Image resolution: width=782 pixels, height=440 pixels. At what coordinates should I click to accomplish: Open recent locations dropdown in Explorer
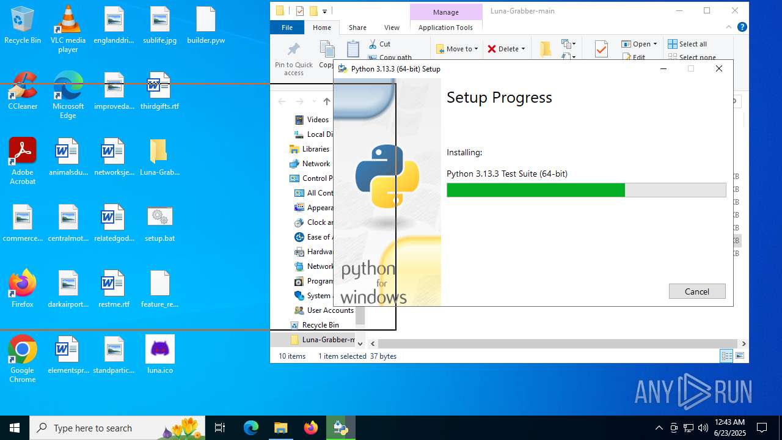[x=314, y=101]
